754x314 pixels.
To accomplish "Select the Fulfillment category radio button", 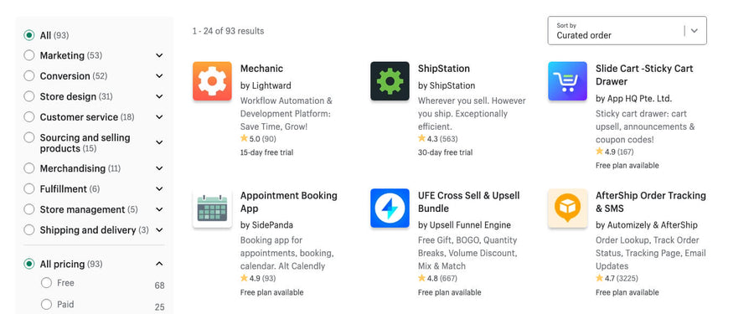I will coord(29,188).
